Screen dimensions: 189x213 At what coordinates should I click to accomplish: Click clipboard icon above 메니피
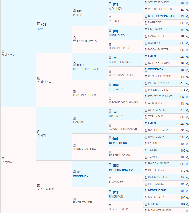39,132
